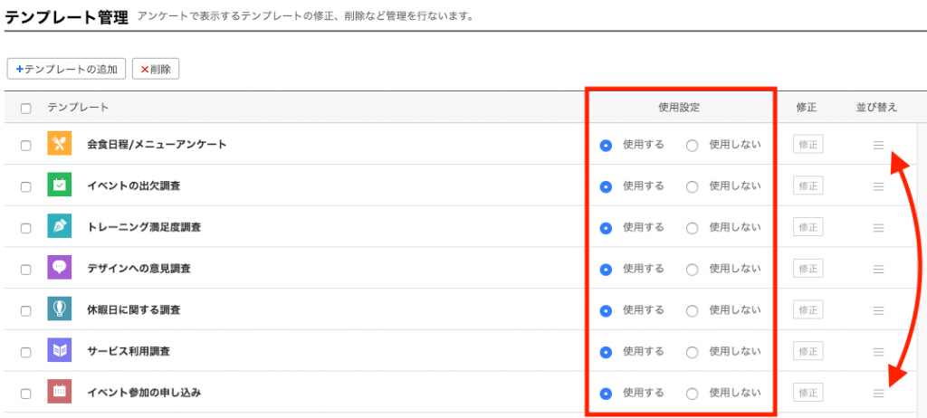Click the orange fork-and-knife icon for 会食日程/メニューアンケート
This screenshot has height=418, width=927.
point(59,144)
